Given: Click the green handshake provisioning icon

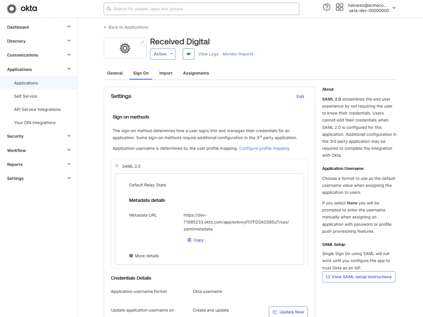Looking at the screenshot, I should tap(189, 54).
